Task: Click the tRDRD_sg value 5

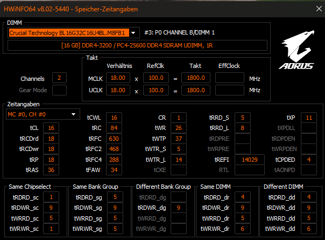Action: [115, 197]
